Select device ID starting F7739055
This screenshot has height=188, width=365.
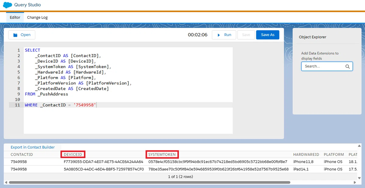(x=103, y=162)
